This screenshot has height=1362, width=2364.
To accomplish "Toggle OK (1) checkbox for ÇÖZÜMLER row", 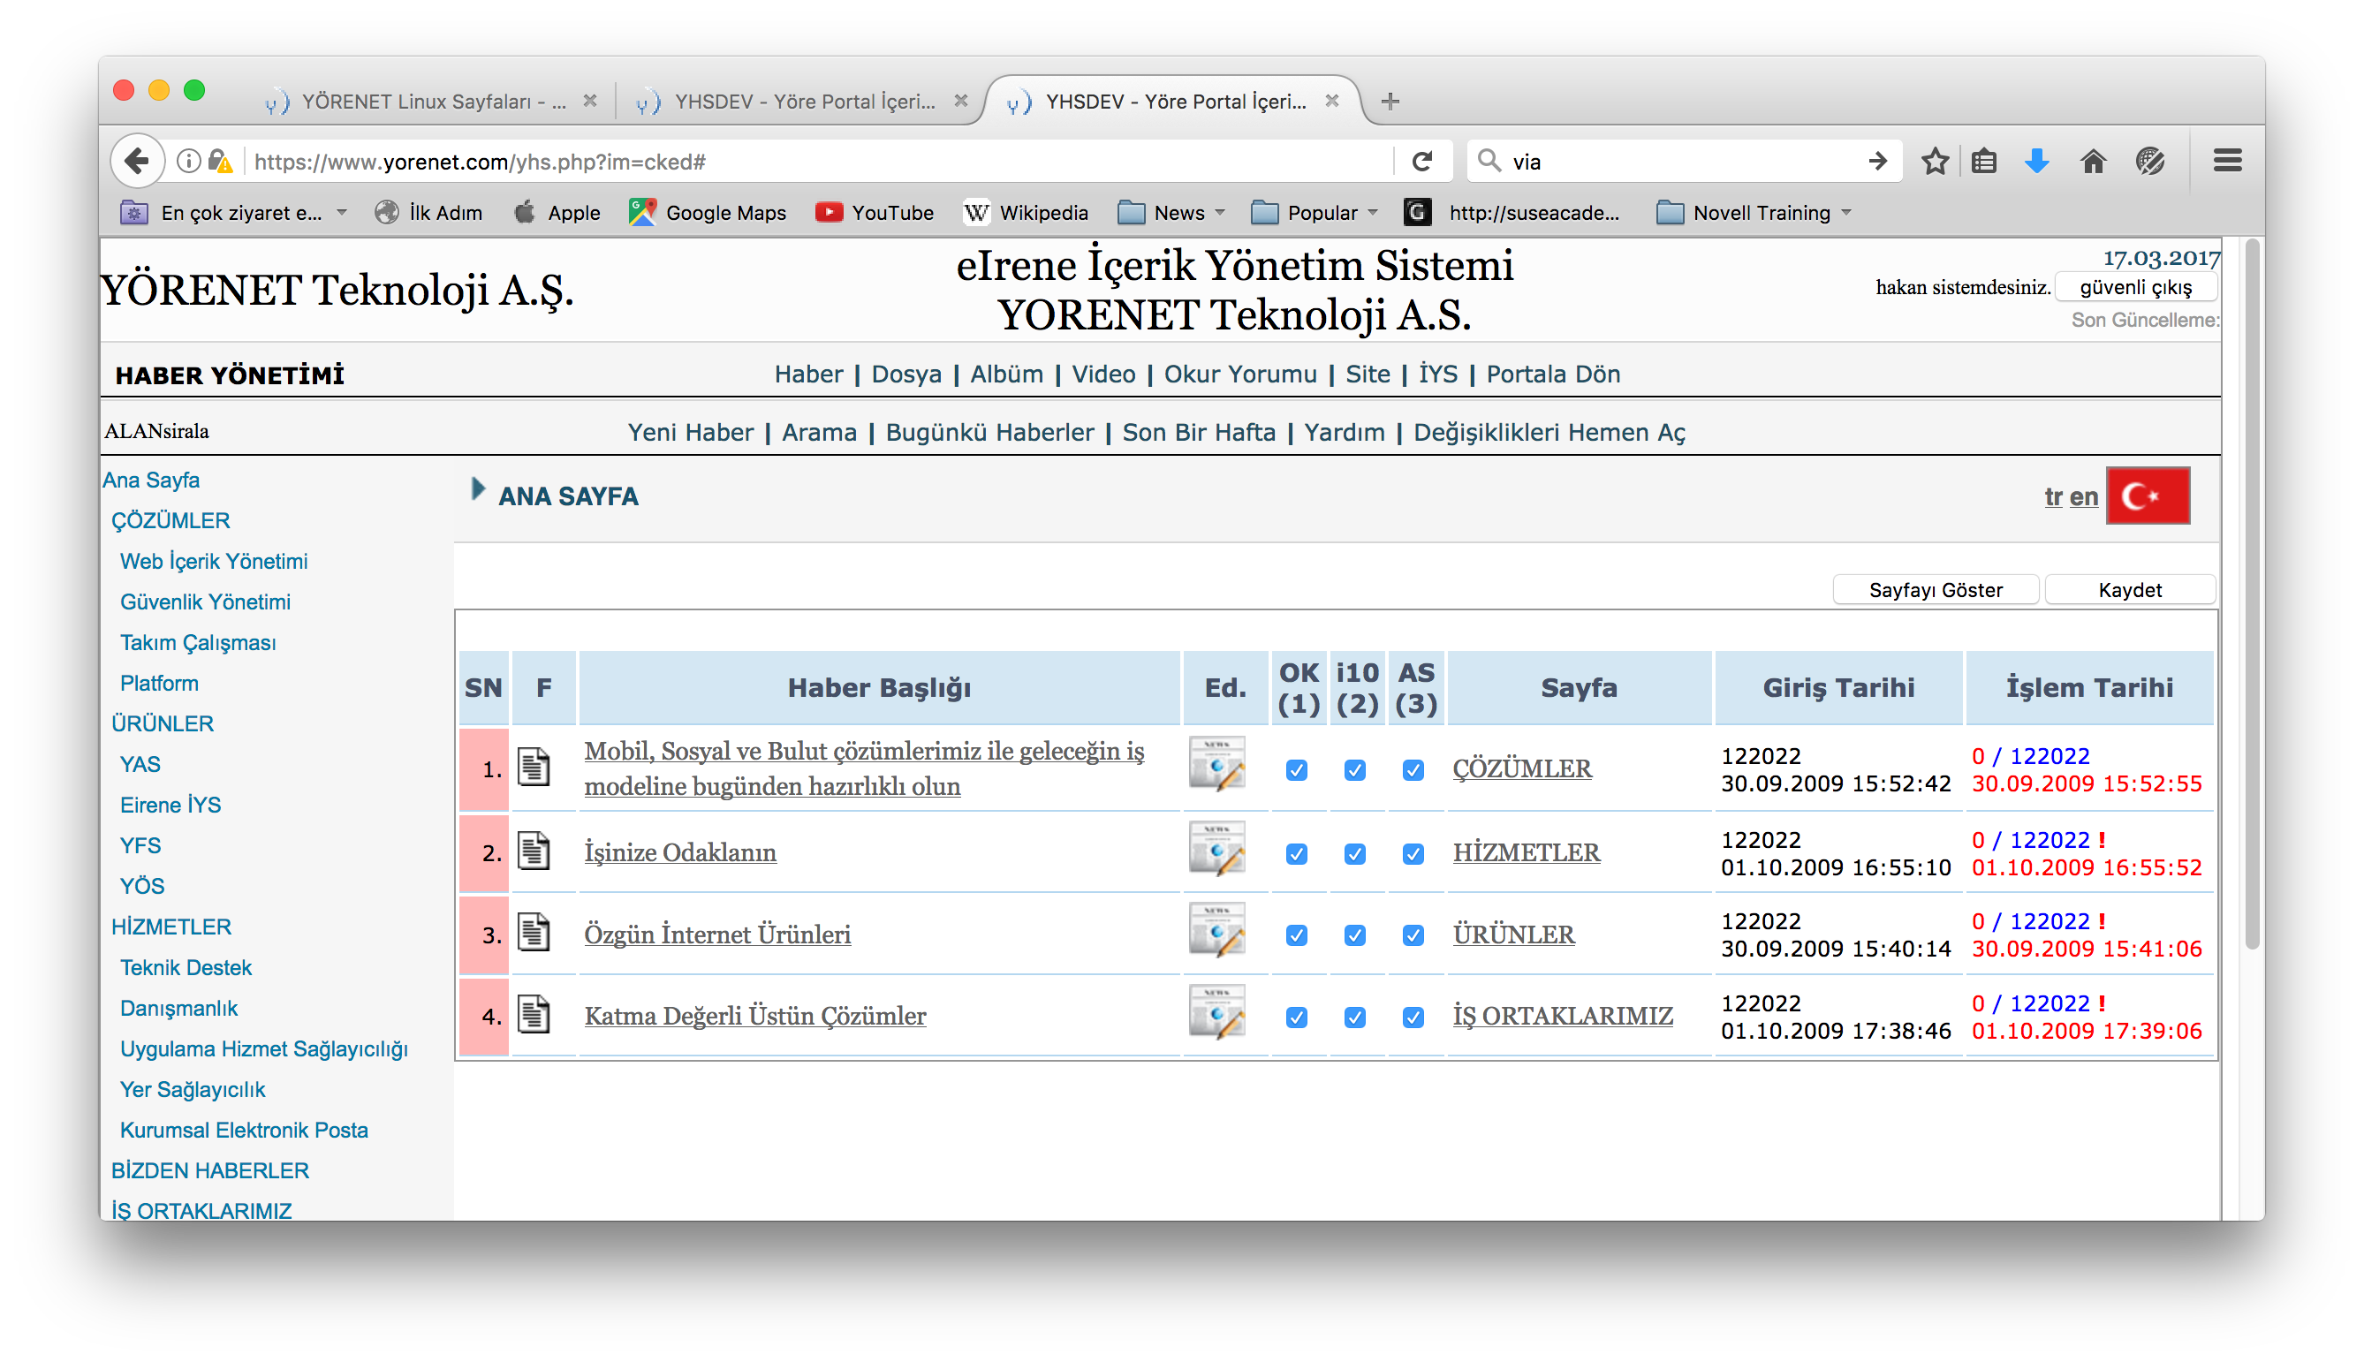I will [1297, 771].
